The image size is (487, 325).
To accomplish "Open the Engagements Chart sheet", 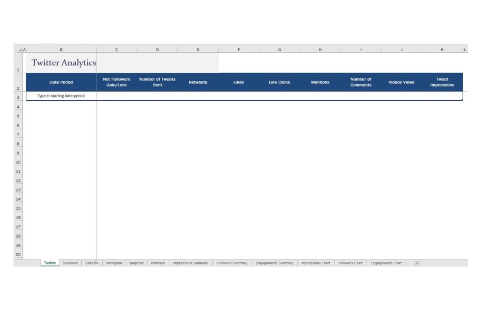I will pyautogui.click(x=386, y=263).
